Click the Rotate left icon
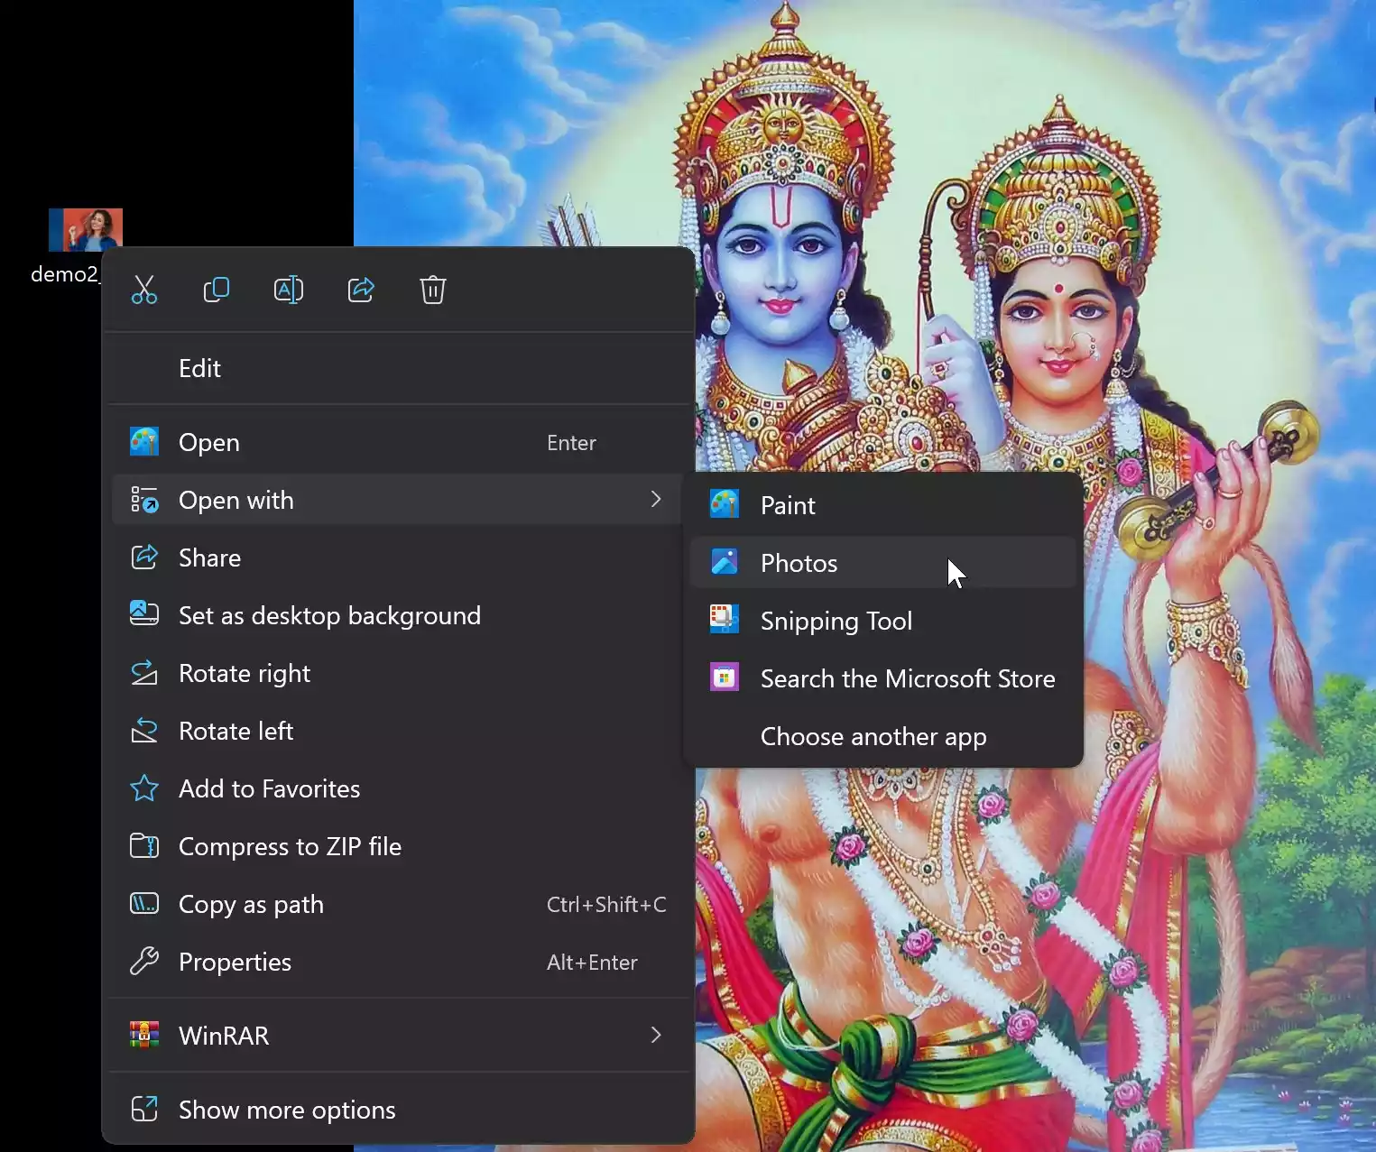 pyautogui.click(x=144, y=731)
